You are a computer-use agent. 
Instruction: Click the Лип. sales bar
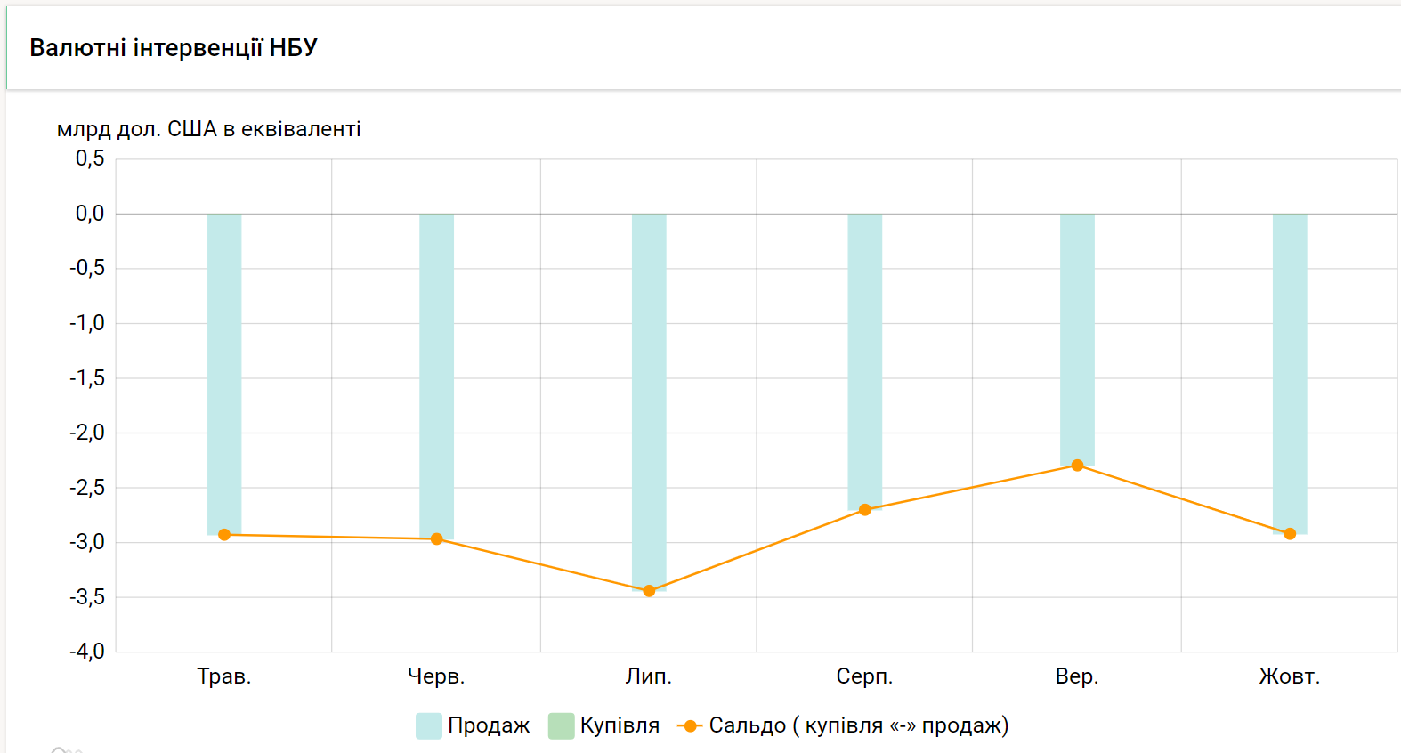pos(649,401)
